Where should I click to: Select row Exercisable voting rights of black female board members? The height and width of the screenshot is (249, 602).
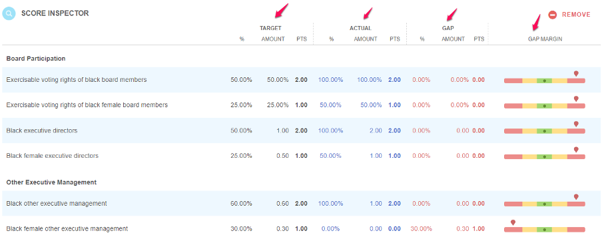(x=301, y=105)
